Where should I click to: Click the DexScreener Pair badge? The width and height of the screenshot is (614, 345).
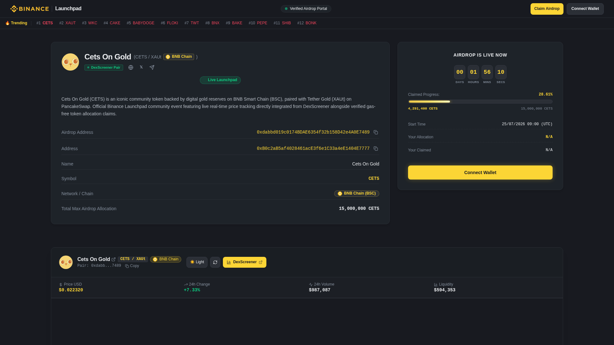point(104,68)
